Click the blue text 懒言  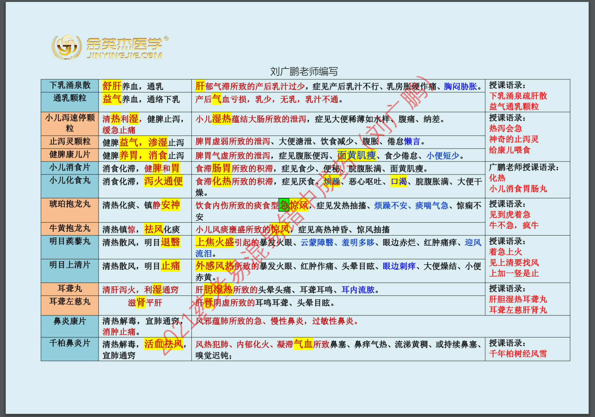coord(412,141)
